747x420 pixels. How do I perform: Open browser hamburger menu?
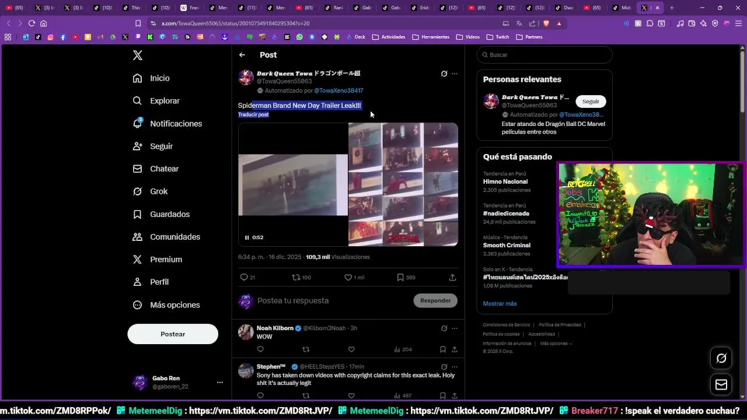[x=738, y=23]
